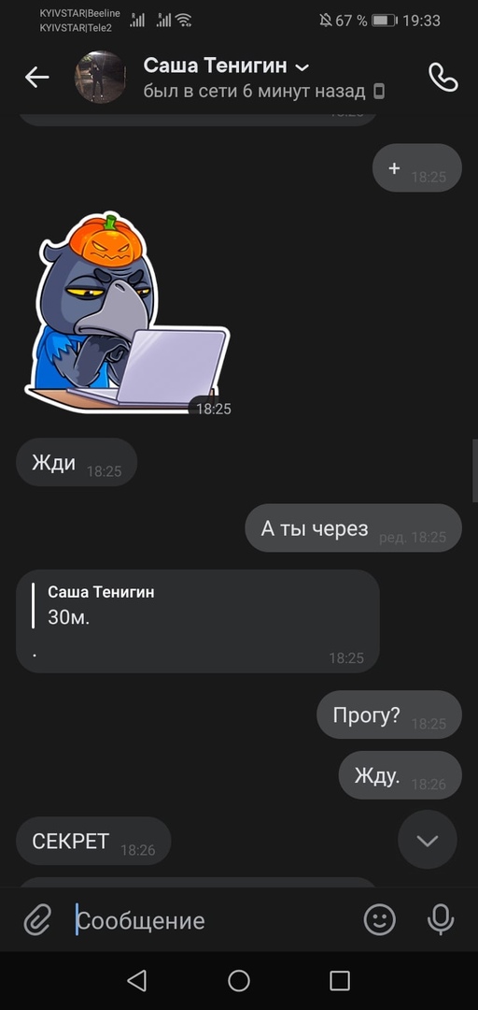Tap the pumpkin-hat crow sticker
Image resolution: width=478 pixels, height=1010 pixels.
coord(127,313)
